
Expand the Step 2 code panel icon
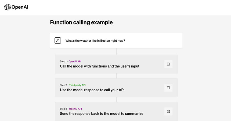tap(168, 88)
